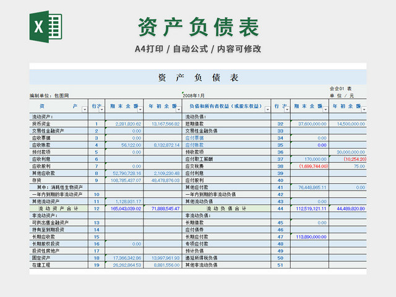Open the filter dropdown on the 资产 header
Screen dimensions: 396x297
(x=85, y=110)
